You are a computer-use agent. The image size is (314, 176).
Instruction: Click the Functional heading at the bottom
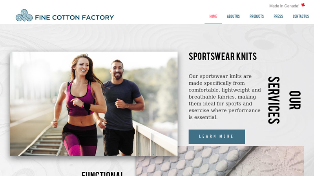tap(102, 173)
